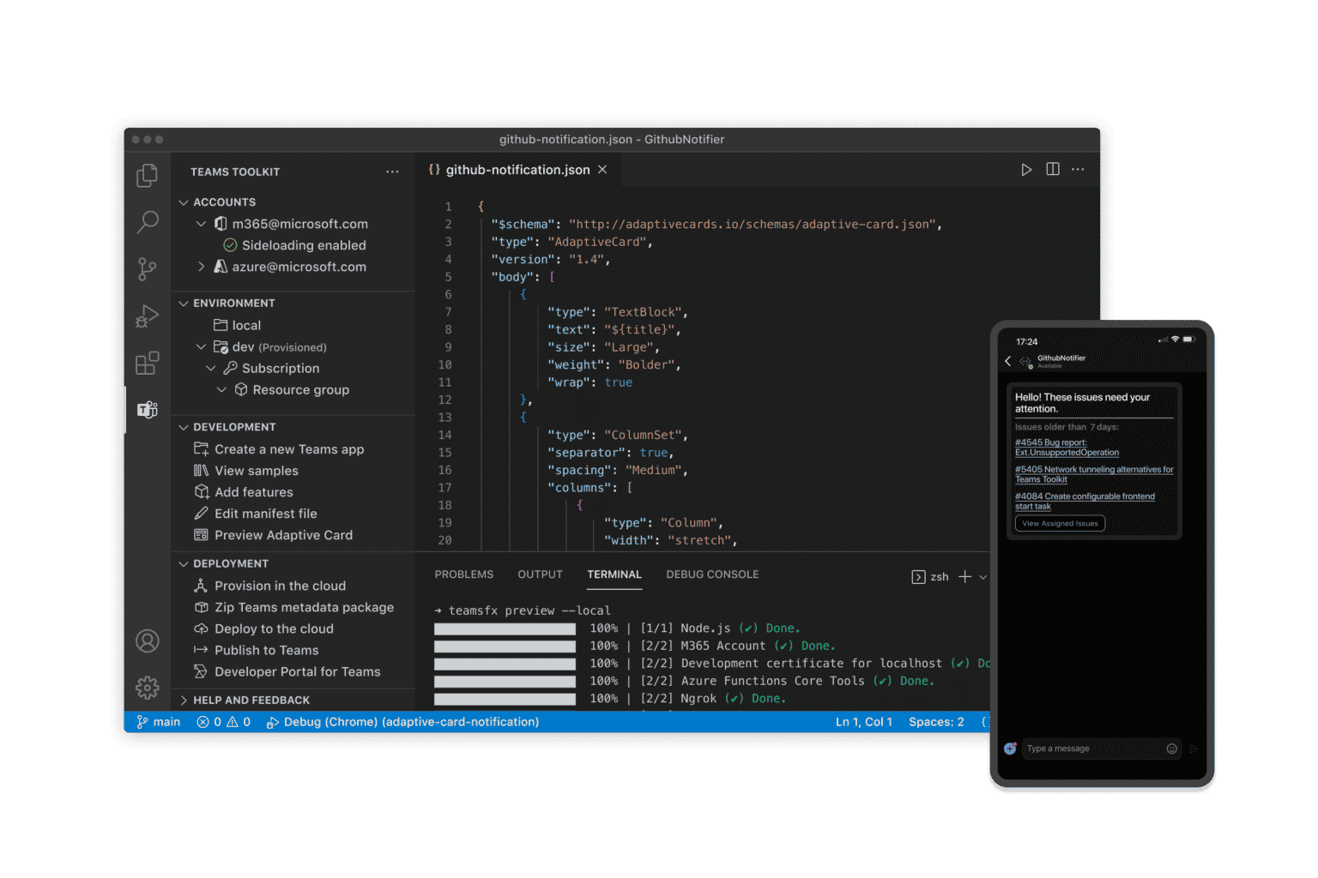
Task: Open the Explorer view in activity bar
Action: point(148,176)
